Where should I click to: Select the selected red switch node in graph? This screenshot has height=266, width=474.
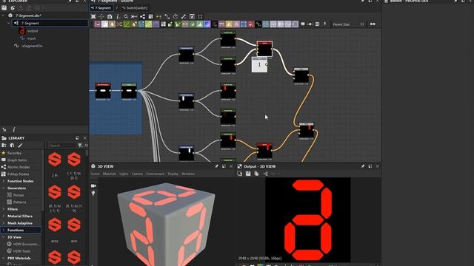264,49
